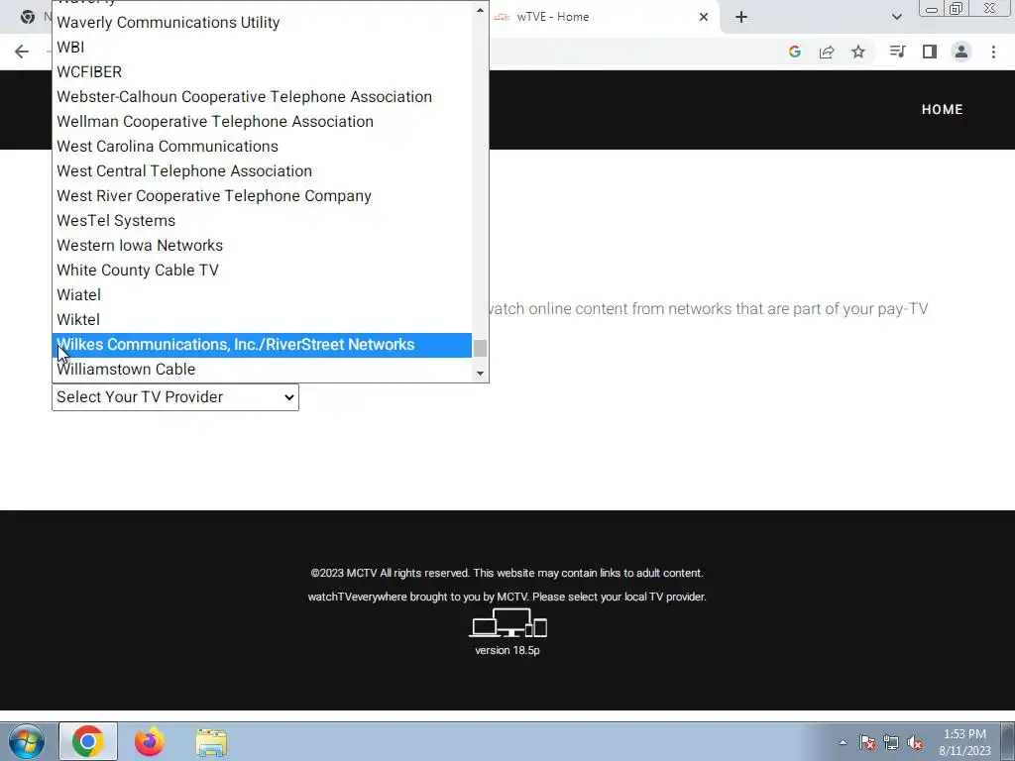This screenshot has height=761, width=1015.
Task: Choose WCFIBER from the provider list
Action: click(x=262, y=71)
